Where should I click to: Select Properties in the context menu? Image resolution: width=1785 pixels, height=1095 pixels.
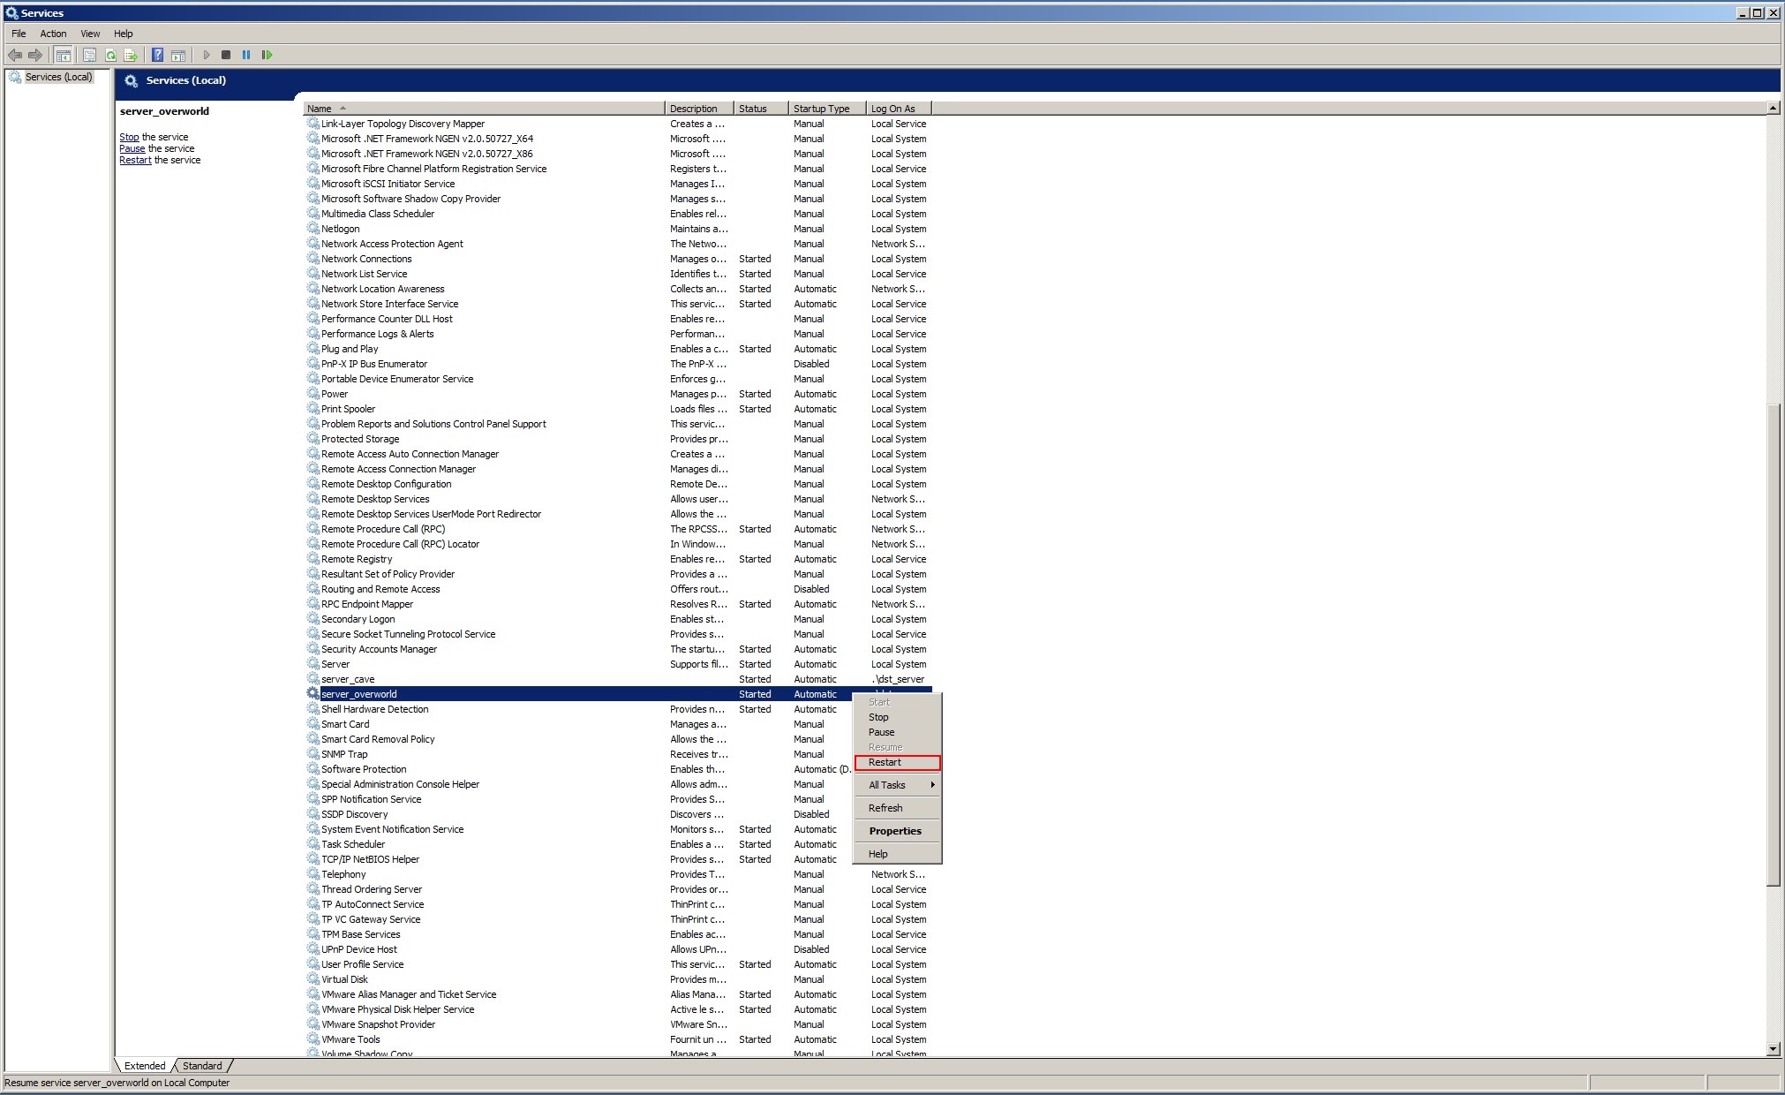894,831
